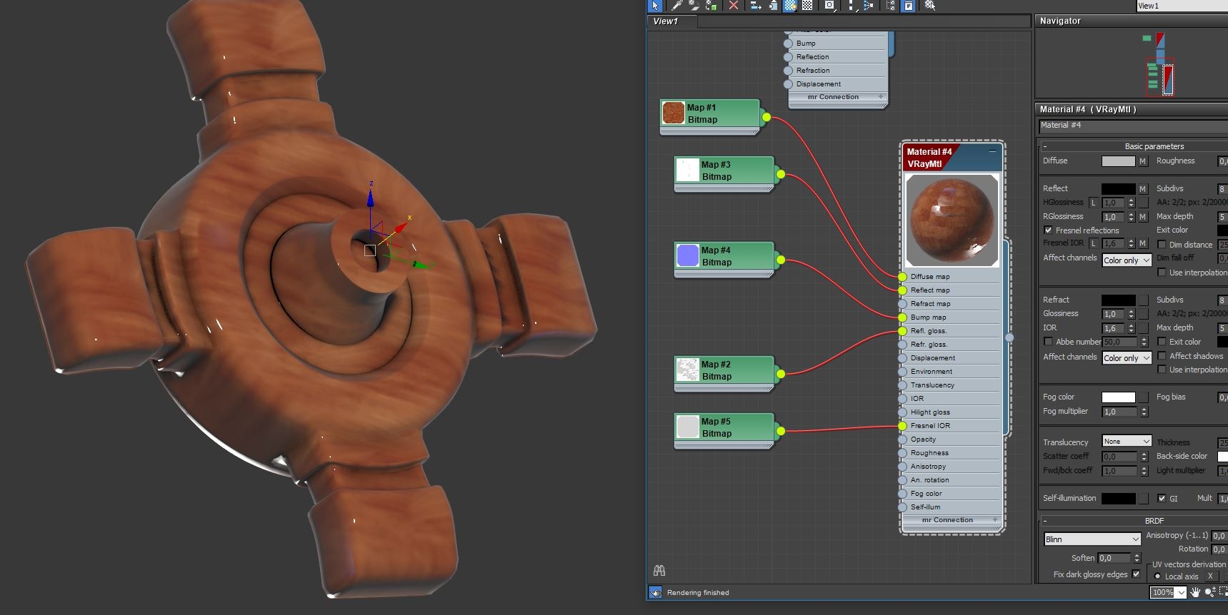
Task: Click the Material/Map Browser toggle icon
Action: click(x=890, y=6)
